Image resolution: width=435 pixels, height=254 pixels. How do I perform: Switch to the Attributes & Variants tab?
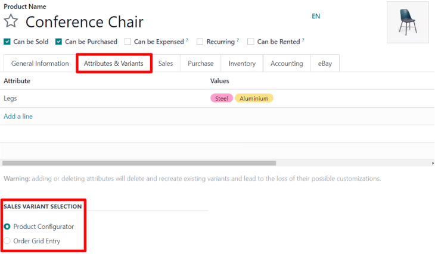[x=114, y=64]
